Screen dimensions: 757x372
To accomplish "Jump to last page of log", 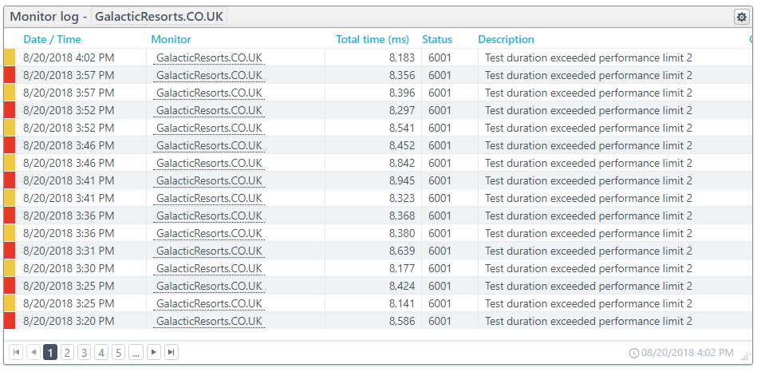I will click(x=171, y=352).
